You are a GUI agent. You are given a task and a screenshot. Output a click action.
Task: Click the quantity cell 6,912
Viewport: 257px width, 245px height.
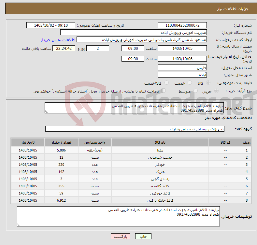[61, 201]
